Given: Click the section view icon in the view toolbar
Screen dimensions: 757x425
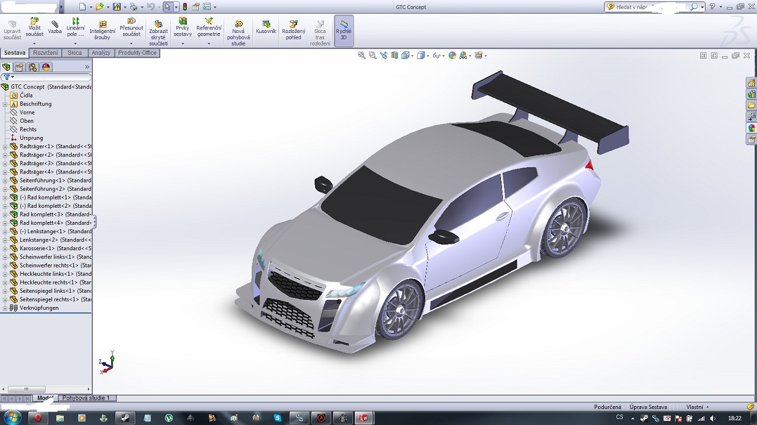Looking at the screenshot, I should tap(394, 55).
